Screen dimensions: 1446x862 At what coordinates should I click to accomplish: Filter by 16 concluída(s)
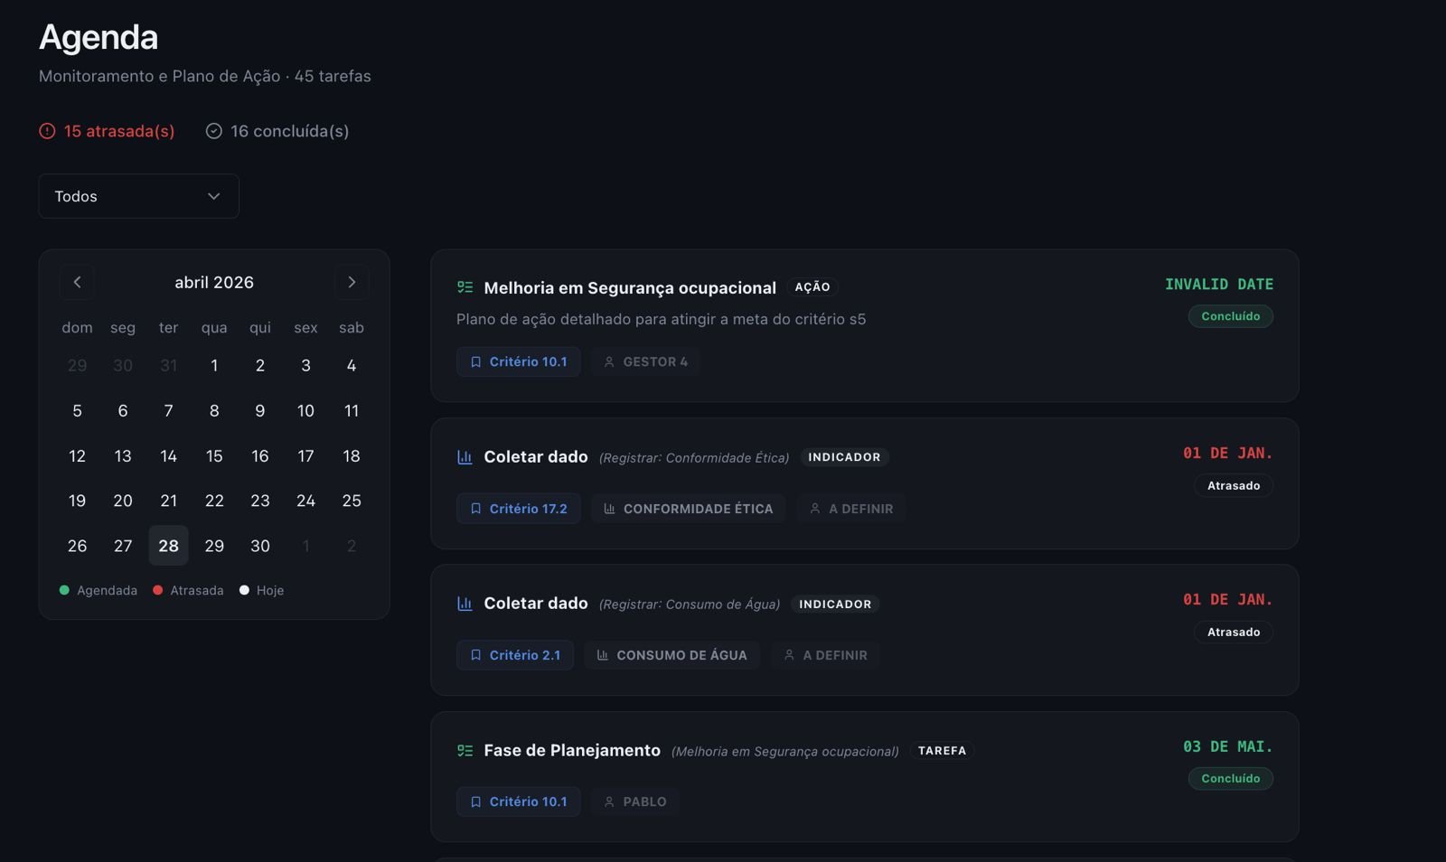[277, 131]
